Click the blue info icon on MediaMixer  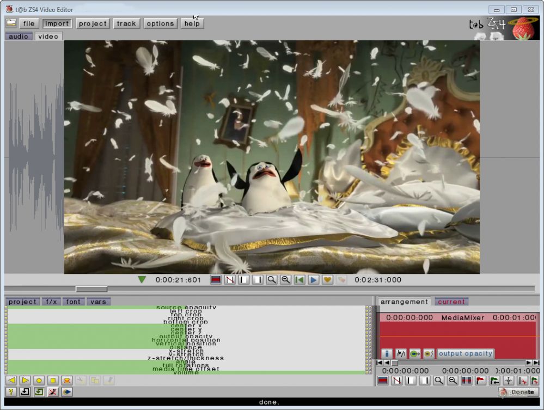[387, 353]
